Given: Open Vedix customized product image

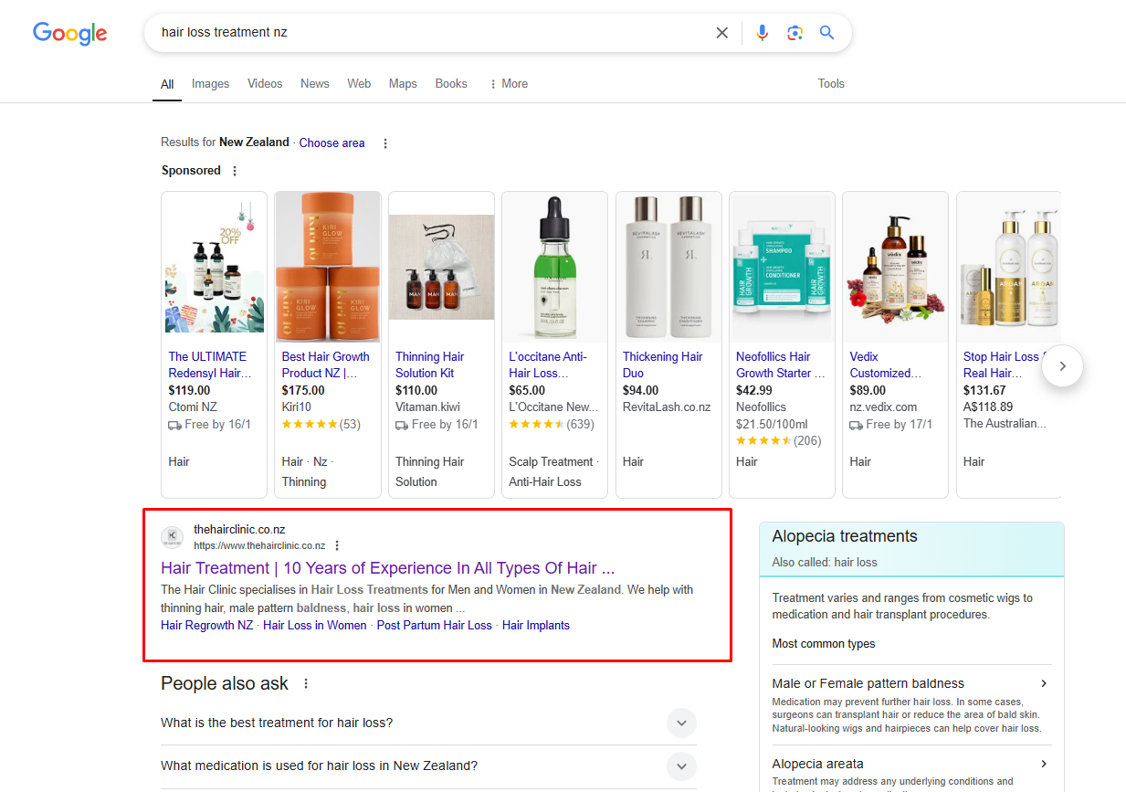Looking at the screenshot, I should tap(896, 267).
